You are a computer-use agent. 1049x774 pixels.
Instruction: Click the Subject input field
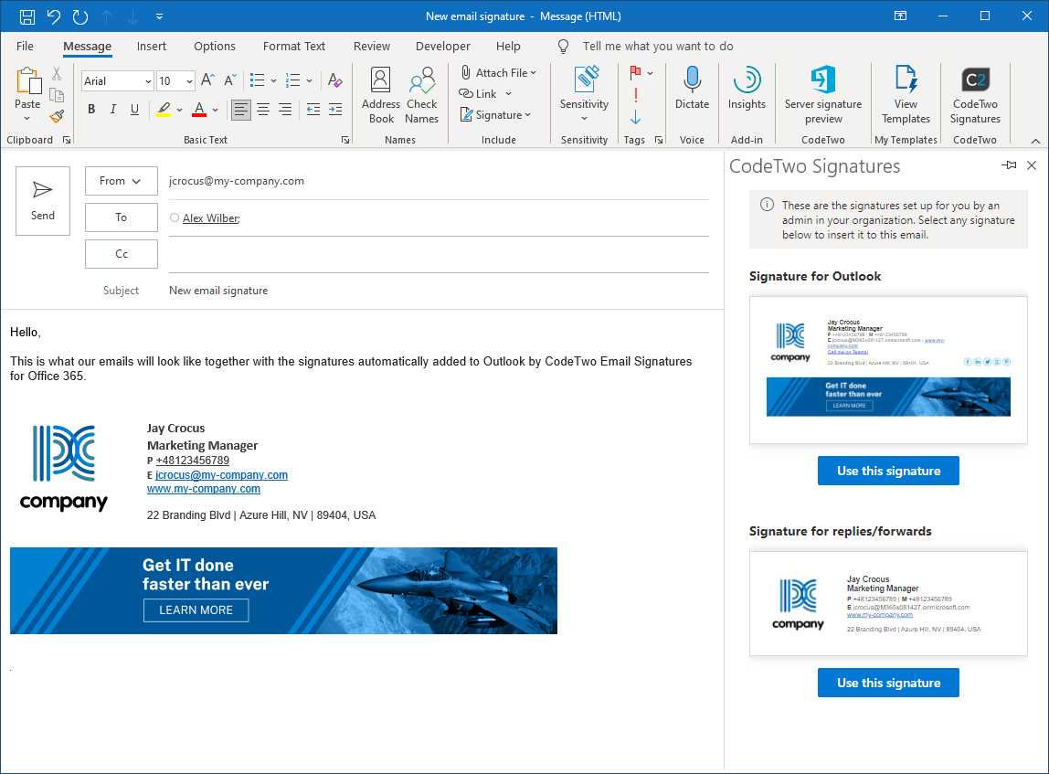click(439, 291)
